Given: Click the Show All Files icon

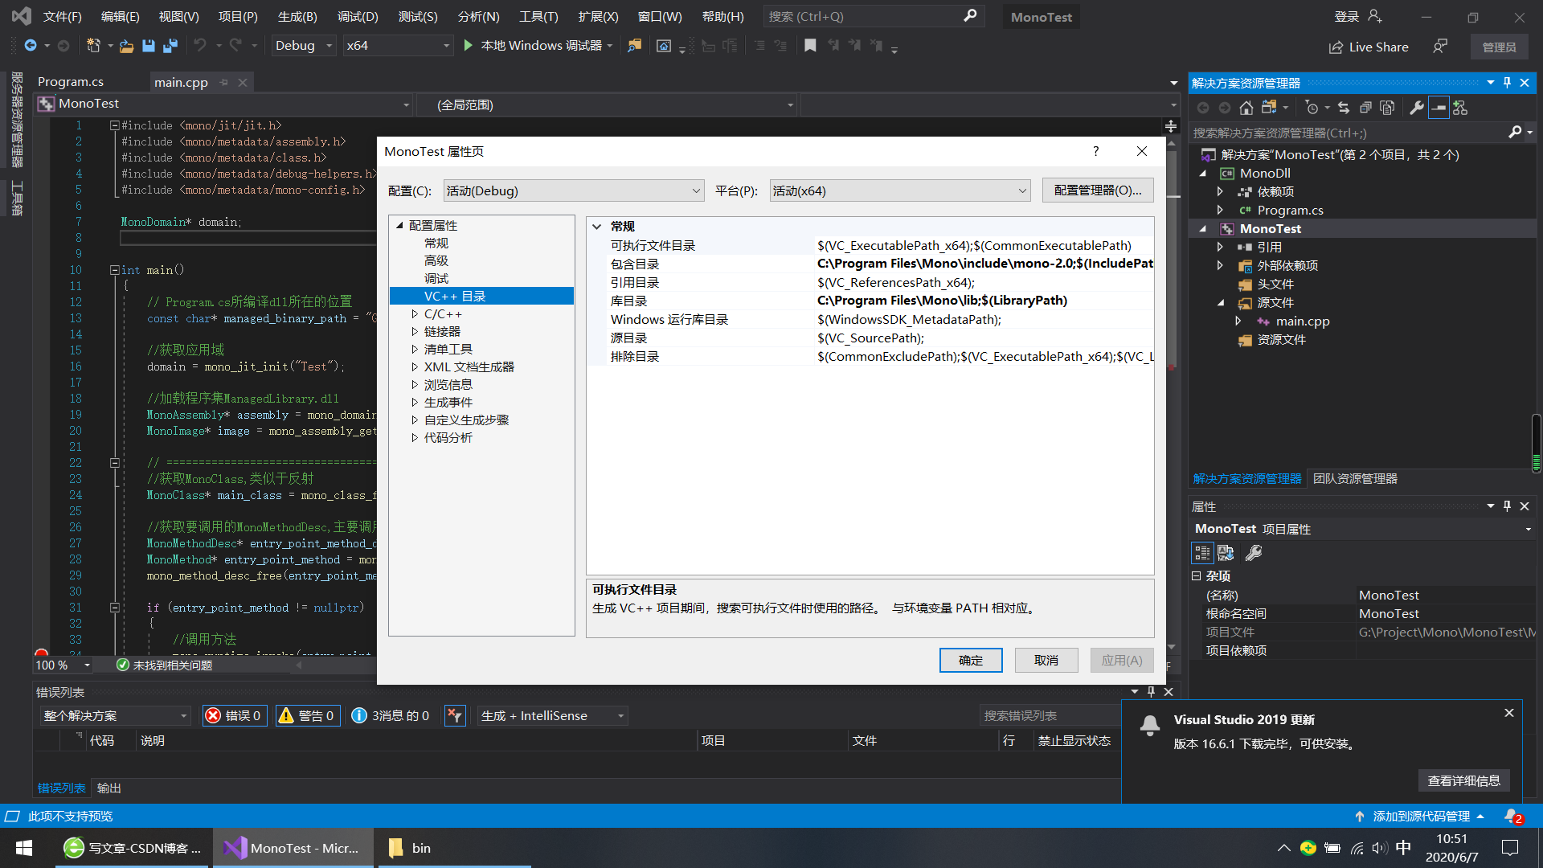Looking at the screenshot, I should 1387,108.
